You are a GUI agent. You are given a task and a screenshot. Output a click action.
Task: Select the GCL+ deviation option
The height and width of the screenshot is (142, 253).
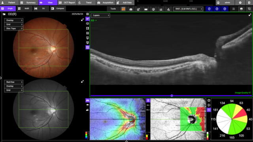(148, 105)
